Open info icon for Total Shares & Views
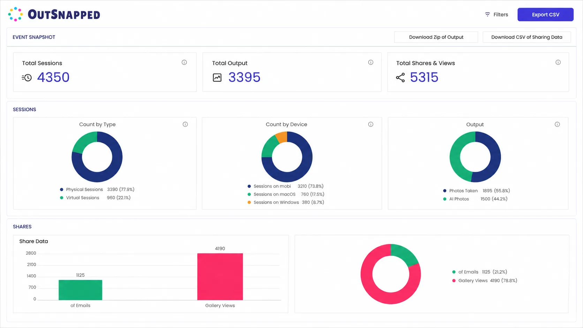 pos(558,62)
